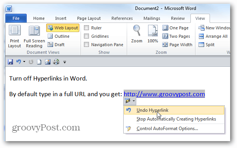237x148 pixels.
Task: Open a New Window
Action: 214,28
